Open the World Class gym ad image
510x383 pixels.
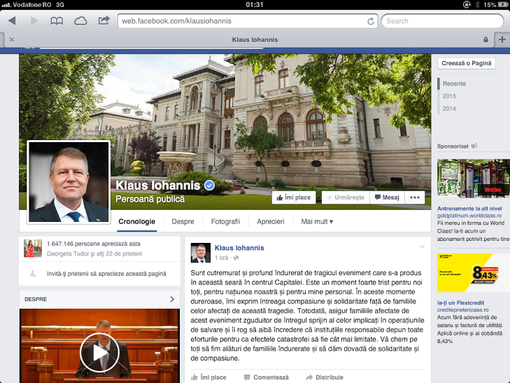(x=474, y=179)
